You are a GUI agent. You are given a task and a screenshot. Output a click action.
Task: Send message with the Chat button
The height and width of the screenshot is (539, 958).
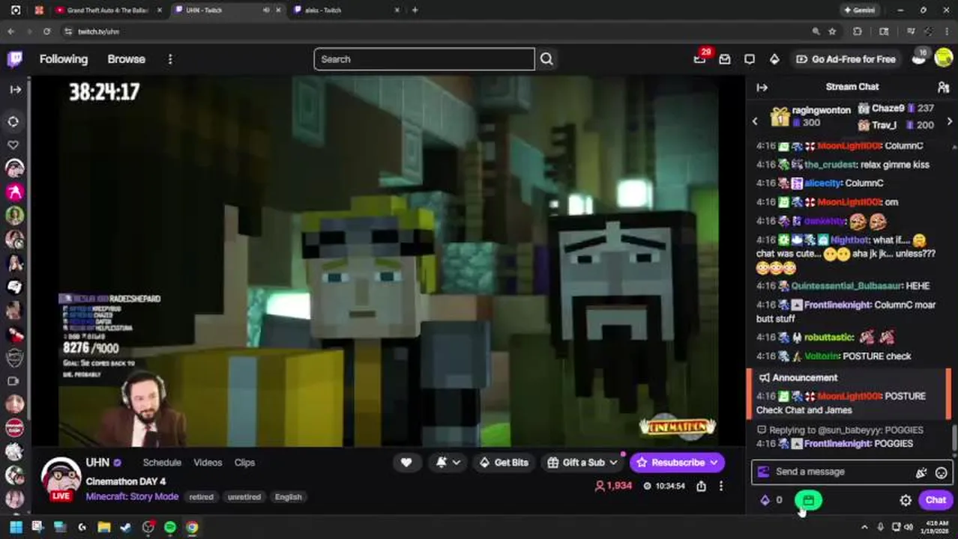click(936, 500)
